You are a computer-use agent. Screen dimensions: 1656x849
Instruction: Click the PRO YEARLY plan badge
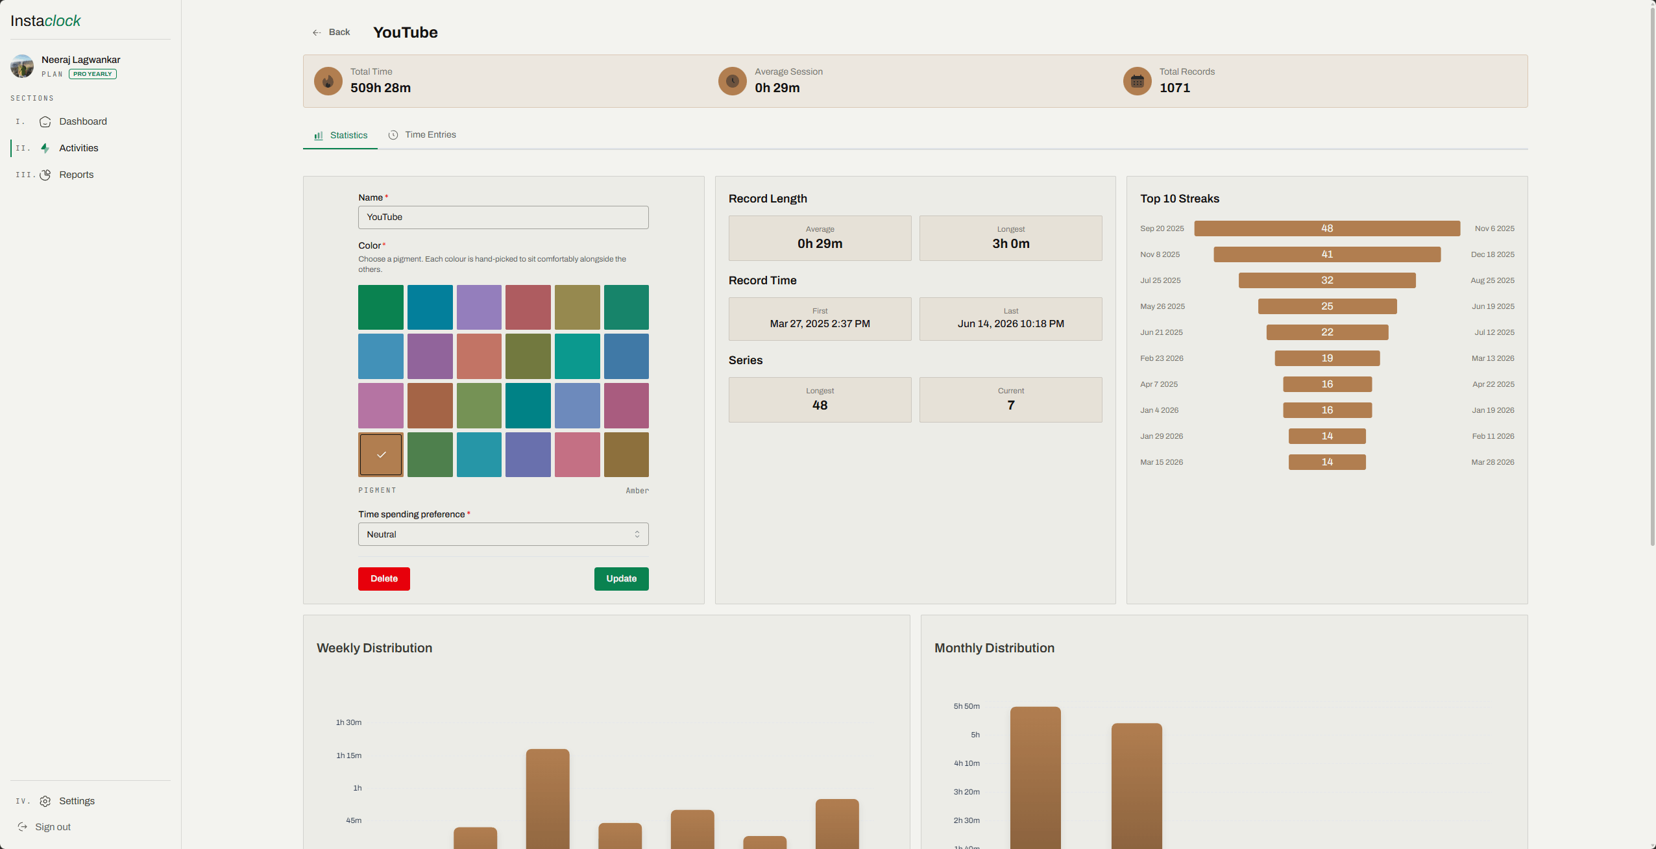click(93, 74)
